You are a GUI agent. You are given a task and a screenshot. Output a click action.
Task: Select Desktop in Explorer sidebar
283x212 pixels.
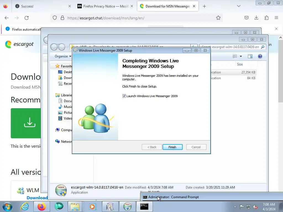(x=65, y=72)
